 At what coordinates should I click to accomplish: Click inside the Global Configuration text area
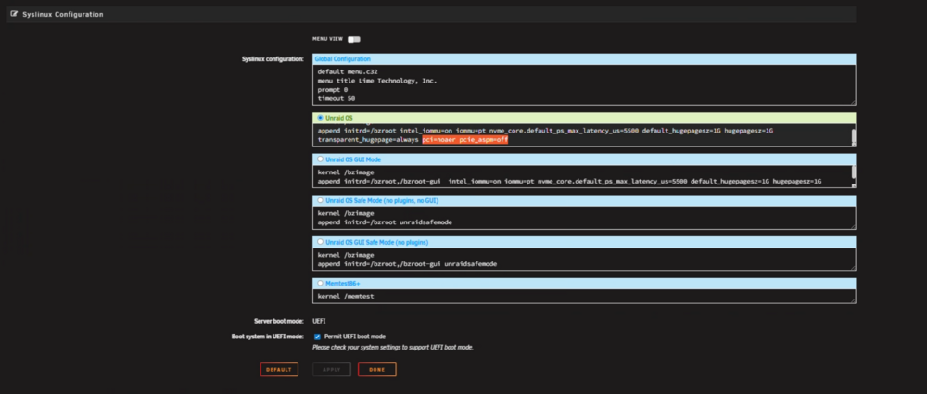[x=584, y=85]
